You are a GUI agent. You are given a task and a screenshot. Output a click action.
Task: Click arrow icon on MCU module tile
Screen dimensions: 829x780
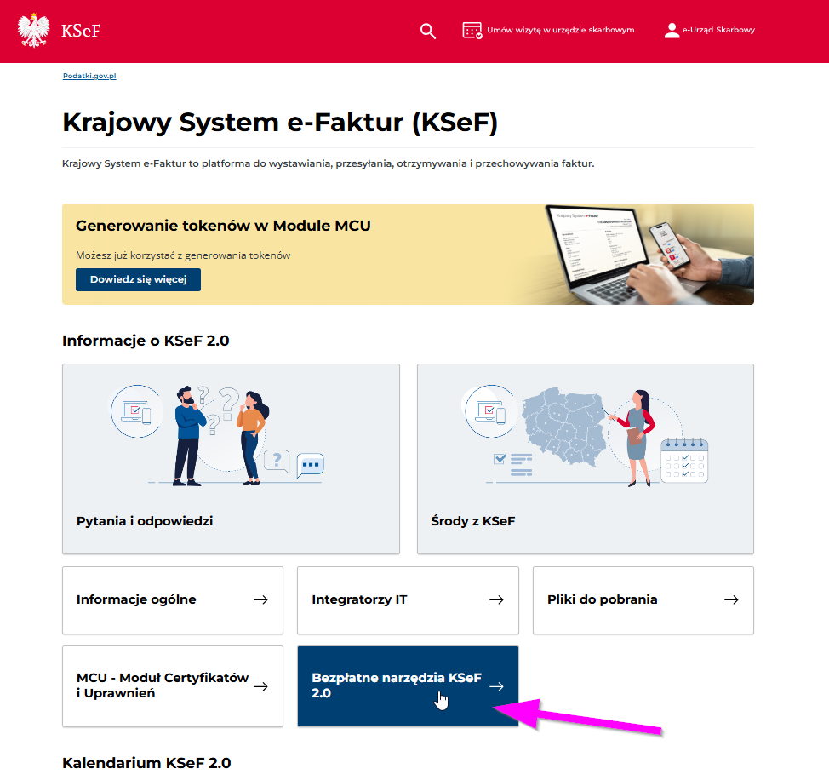coord(260,686)
